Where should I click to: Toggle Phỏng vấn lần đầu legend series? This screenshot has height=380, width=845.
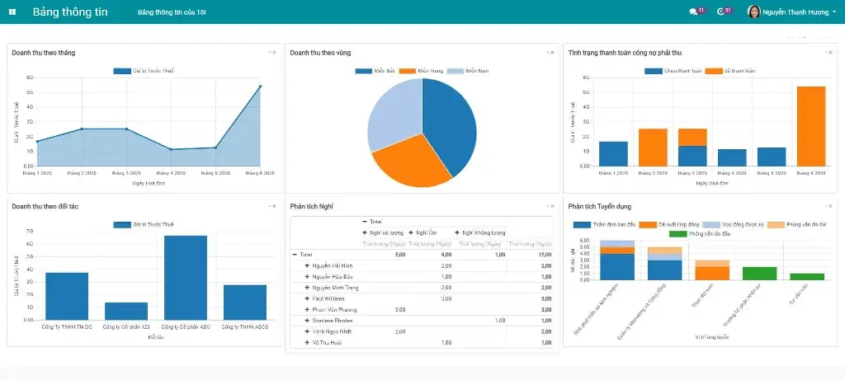[678, 234]
